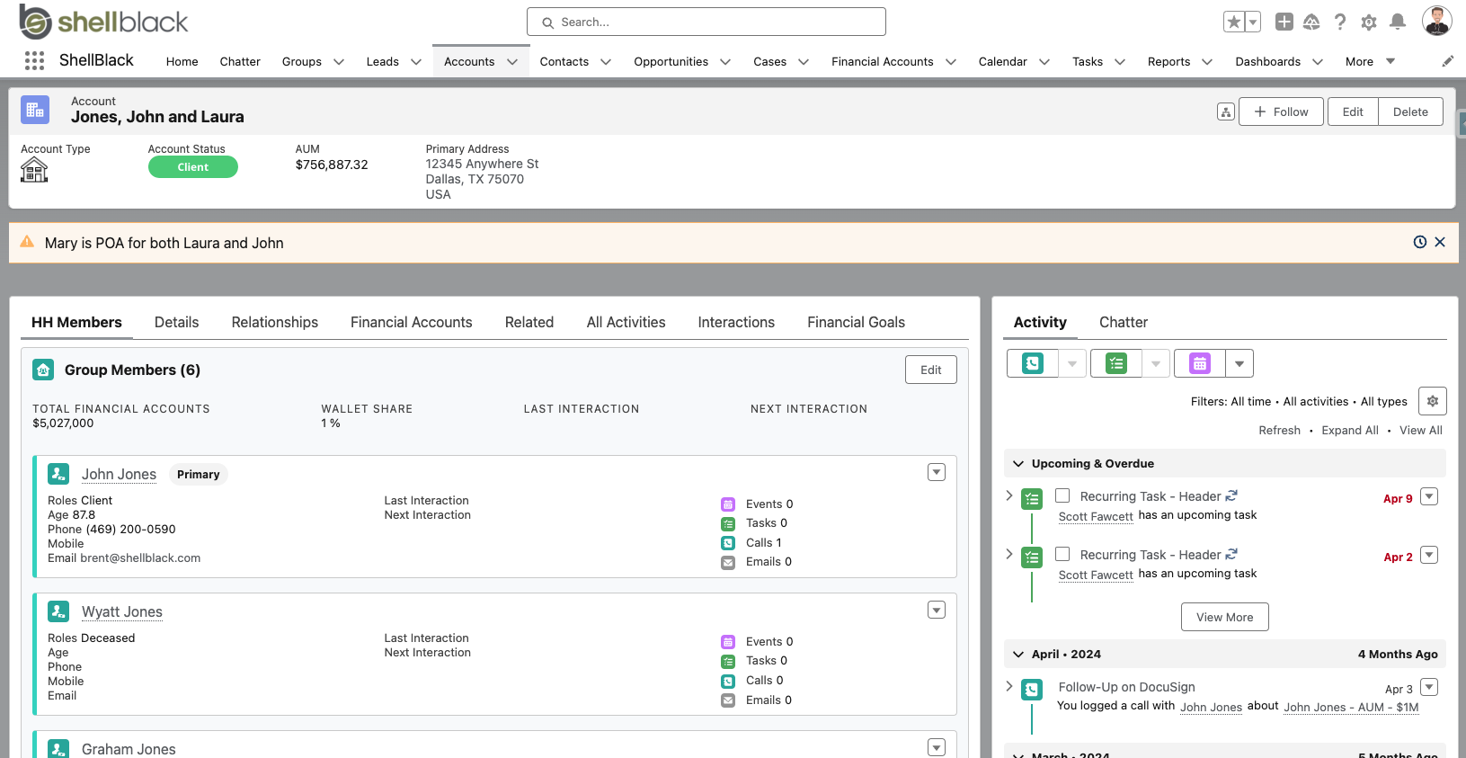
Task: Check the Apr 9 Recurring Task checkbox
Action: pyautogui.click(x=1062, y=495)
